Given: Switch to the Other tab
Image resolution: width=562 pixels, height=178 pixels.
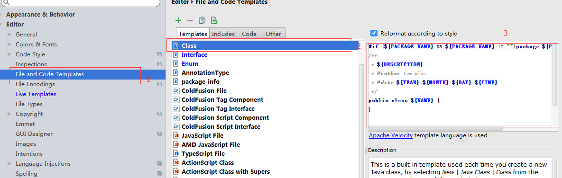Looking at the screenshot, I should point(274,34).
